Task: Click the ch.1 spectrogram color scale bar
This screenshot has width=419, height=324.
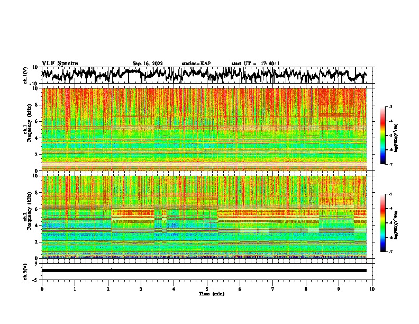Action: point(383,136)
